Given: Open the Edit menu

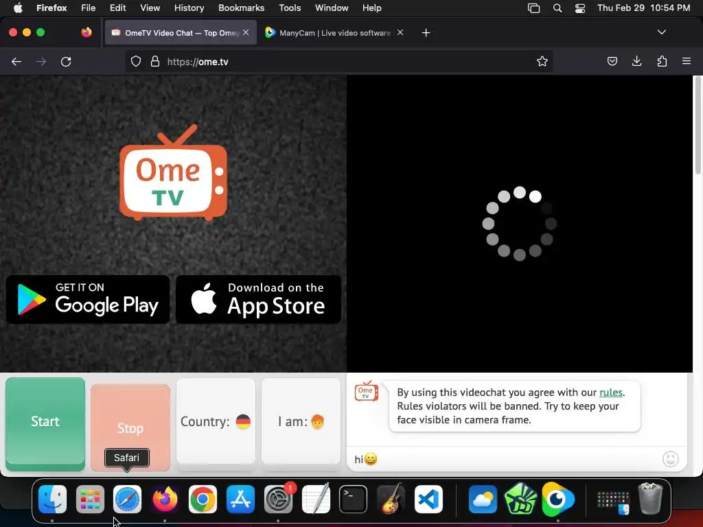Looking at the screenshot, I should 117,8.
